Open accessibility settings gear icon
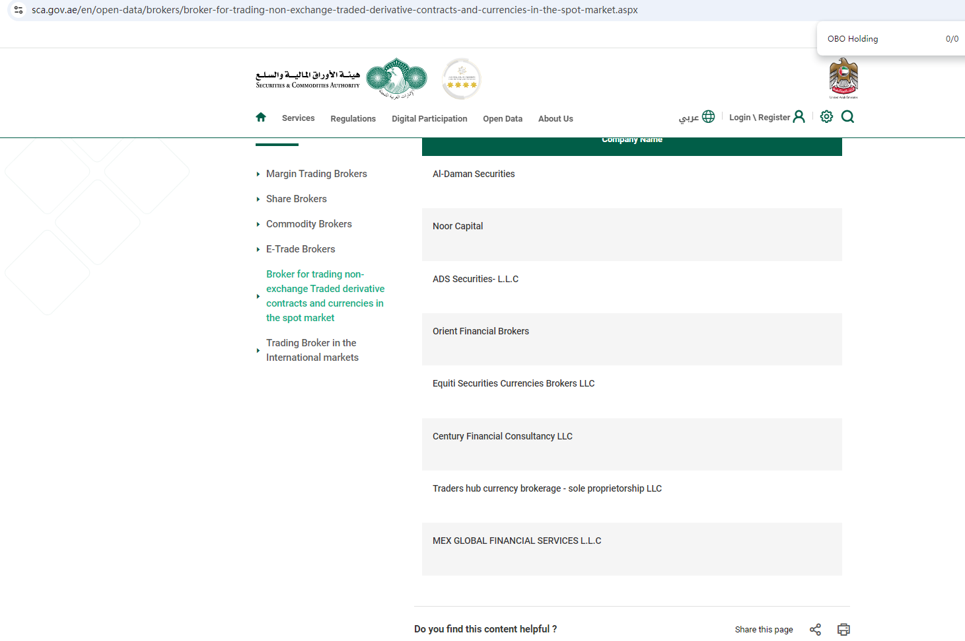Screen dimensions: 965x641 (x=826, y=117)
